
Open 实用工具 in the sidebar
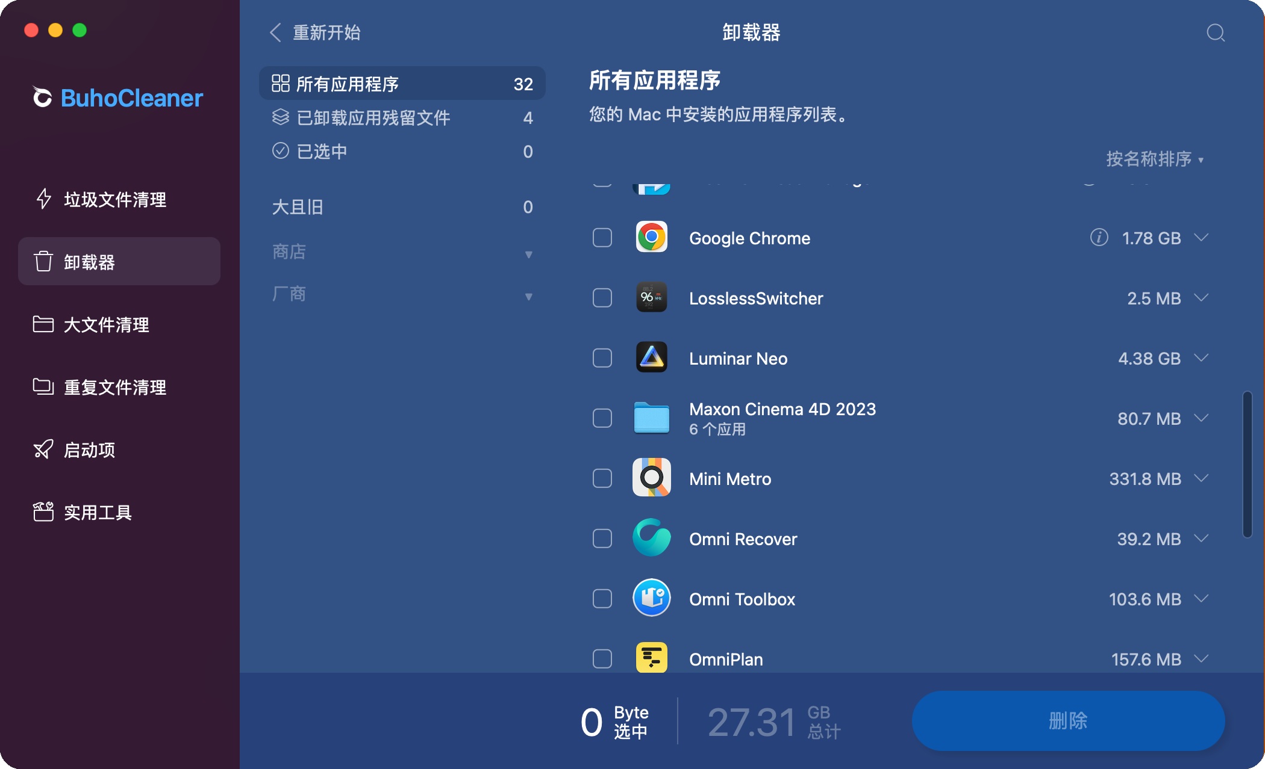119,512
